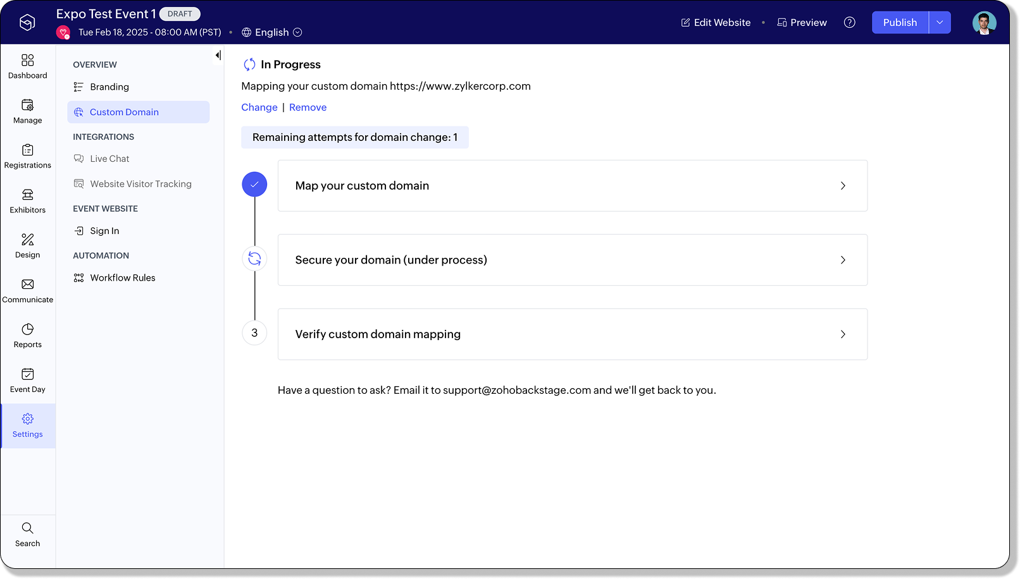The image size is (1020, 579).
Task: Open Search at the sidebar bottom
Action: pos(28,534)
